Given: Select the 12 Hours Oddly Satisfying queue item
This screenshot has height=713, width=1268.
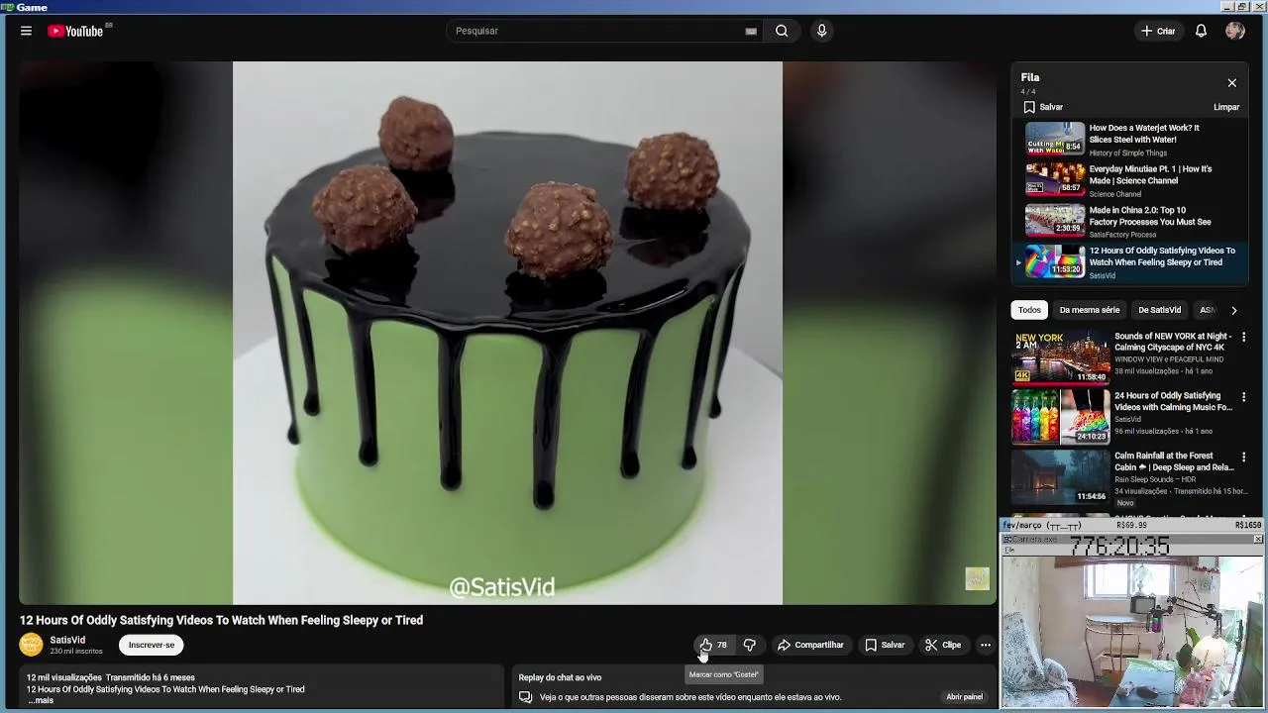Looking at the screenshot, I should click(x=1130, y=262).
